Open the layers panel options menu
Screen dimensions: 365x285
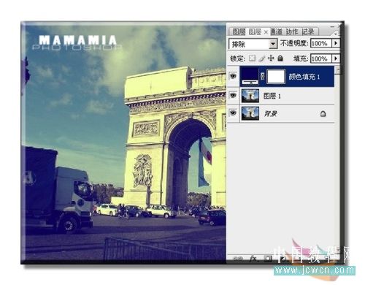pos(337,33)
